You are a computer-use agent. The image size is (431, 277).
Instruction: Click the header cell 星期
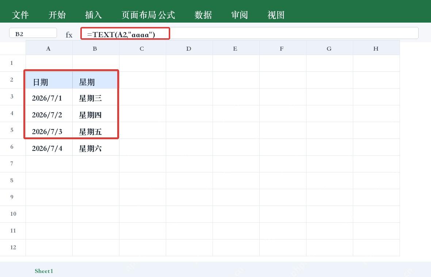96,80
